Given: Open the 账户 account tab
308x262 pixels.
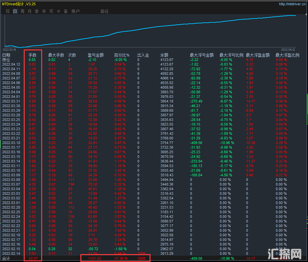Looking at the screenshot, I should click(x=75, y=12).
